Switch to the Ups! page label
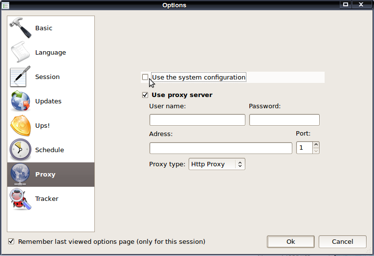 pos(43,126)
